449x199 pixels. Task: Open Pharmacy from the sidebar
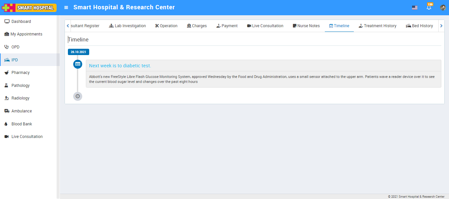point(20,73)
